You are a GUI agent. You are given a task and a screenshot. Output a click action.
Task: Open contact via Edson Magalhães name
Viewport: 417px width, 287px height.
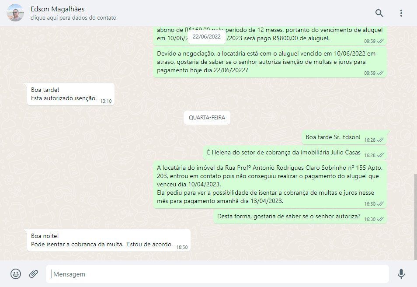(58, 9)
